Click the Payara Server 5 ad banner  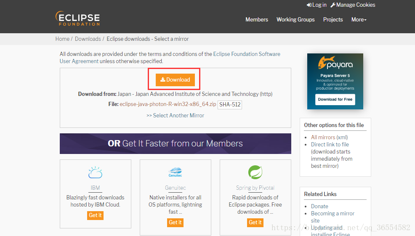[335, 81]
